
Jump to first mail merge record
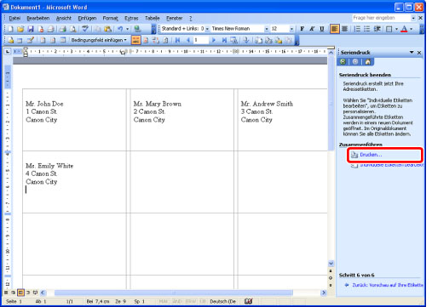tap(177, 40)
